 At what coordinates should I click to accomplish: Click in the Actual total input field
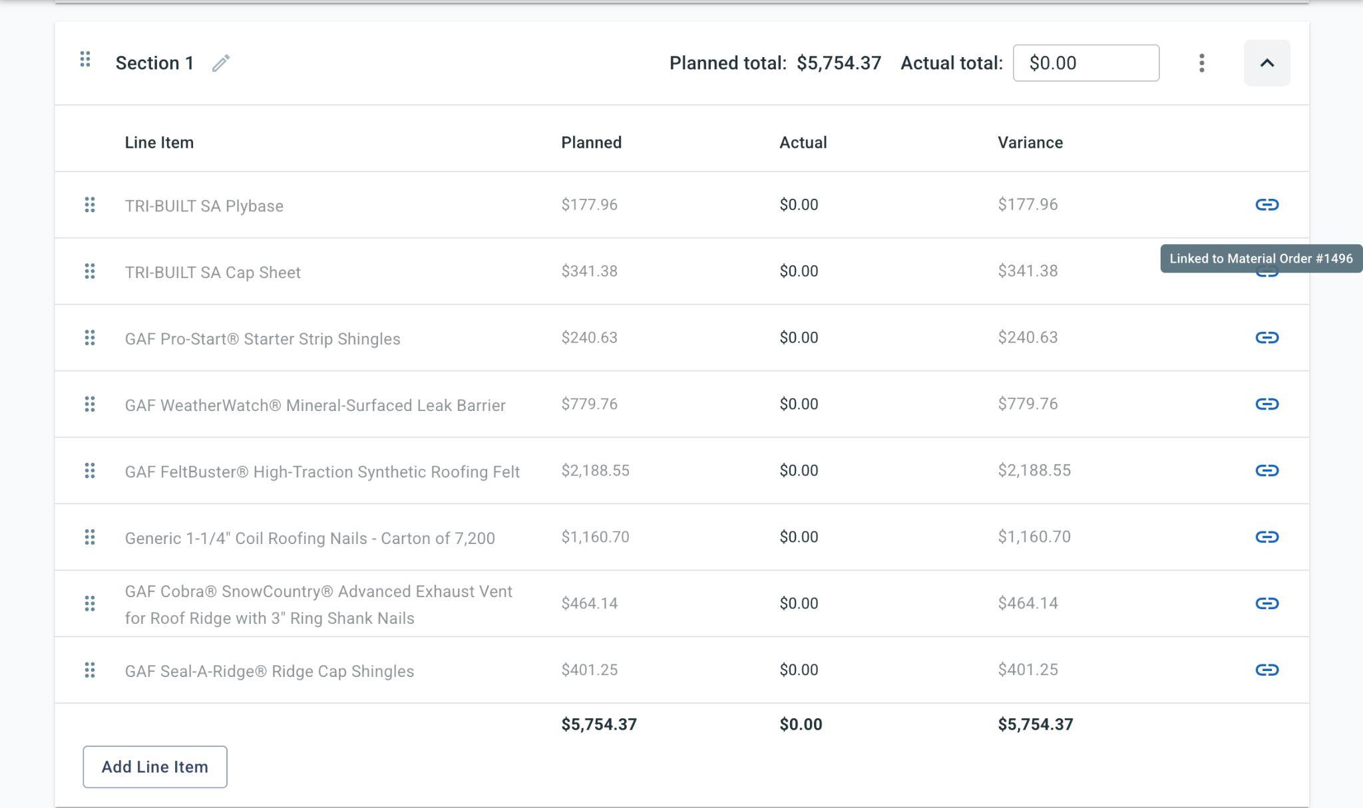[1085, 63]
